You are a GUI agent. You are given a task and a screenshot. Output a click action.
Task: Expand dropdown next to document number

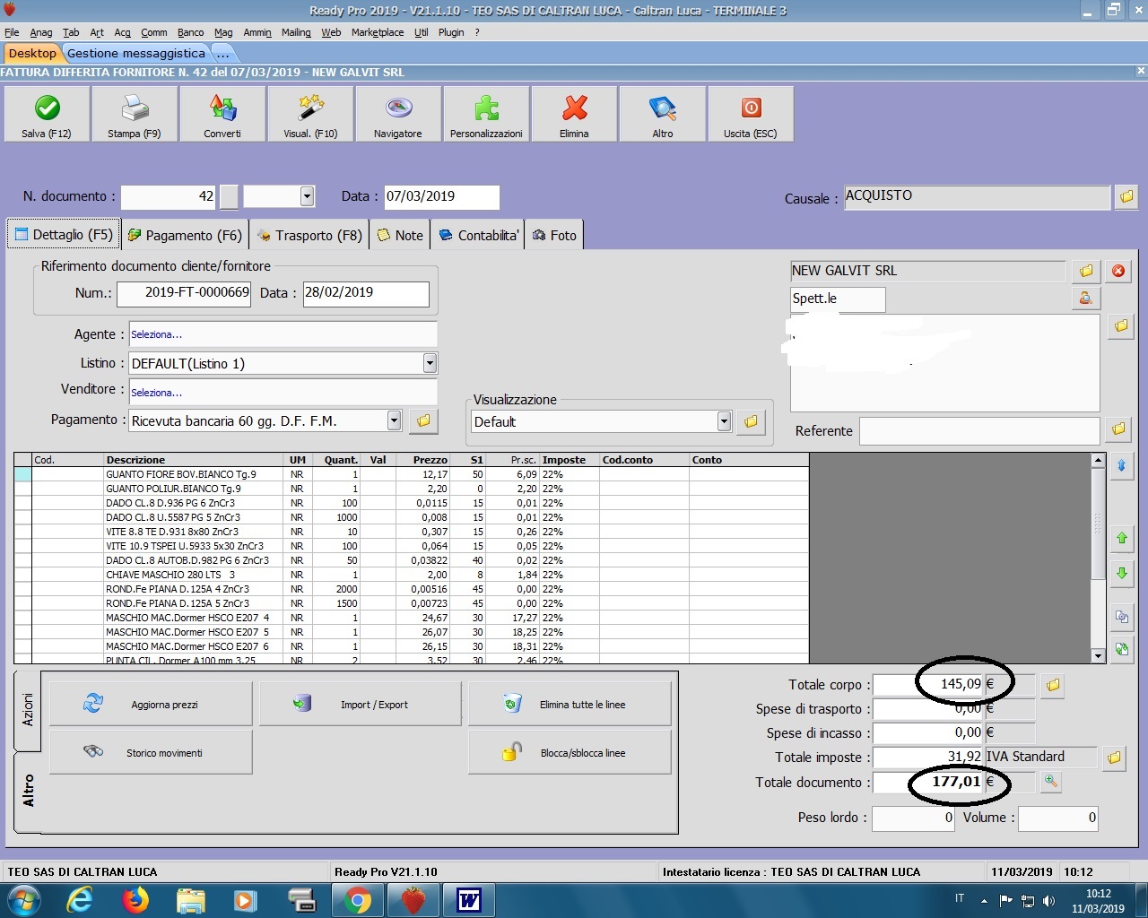pos(307,196)
